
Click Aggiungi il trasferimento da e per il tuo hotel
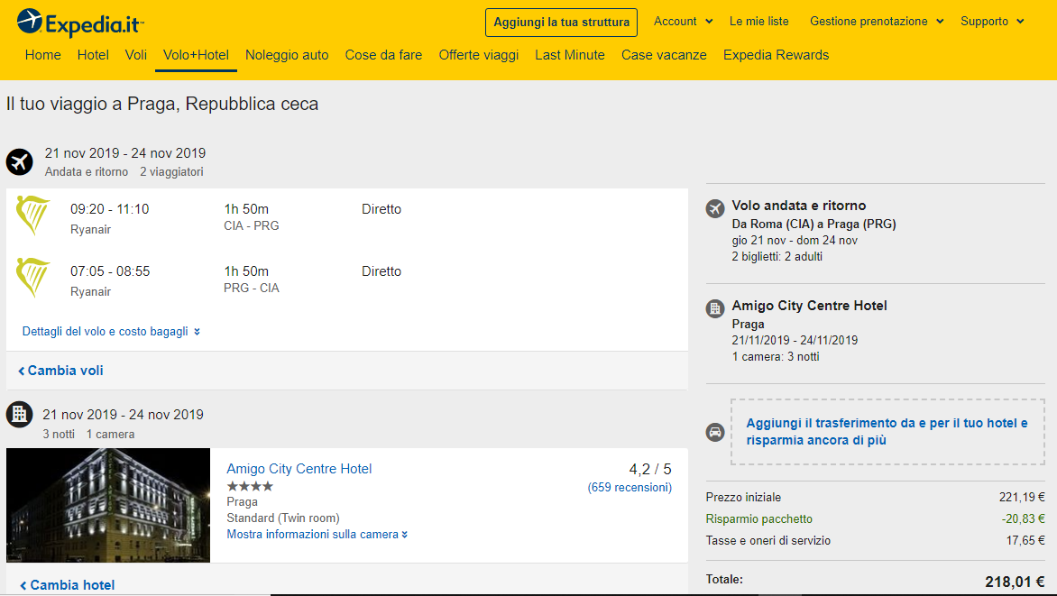[887, 432]
